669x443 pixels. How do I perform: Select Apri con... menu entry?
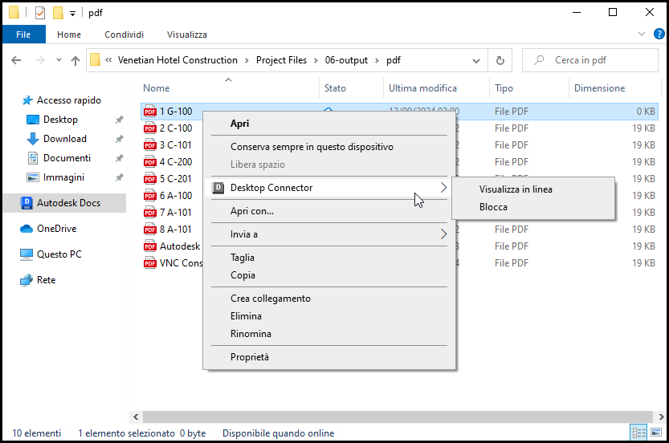coord(252,211)
